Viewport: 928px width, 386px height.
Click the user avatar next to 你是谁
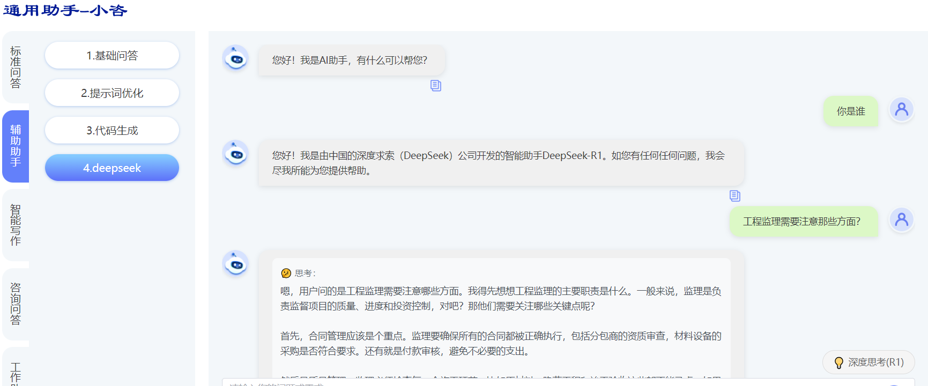901,110
